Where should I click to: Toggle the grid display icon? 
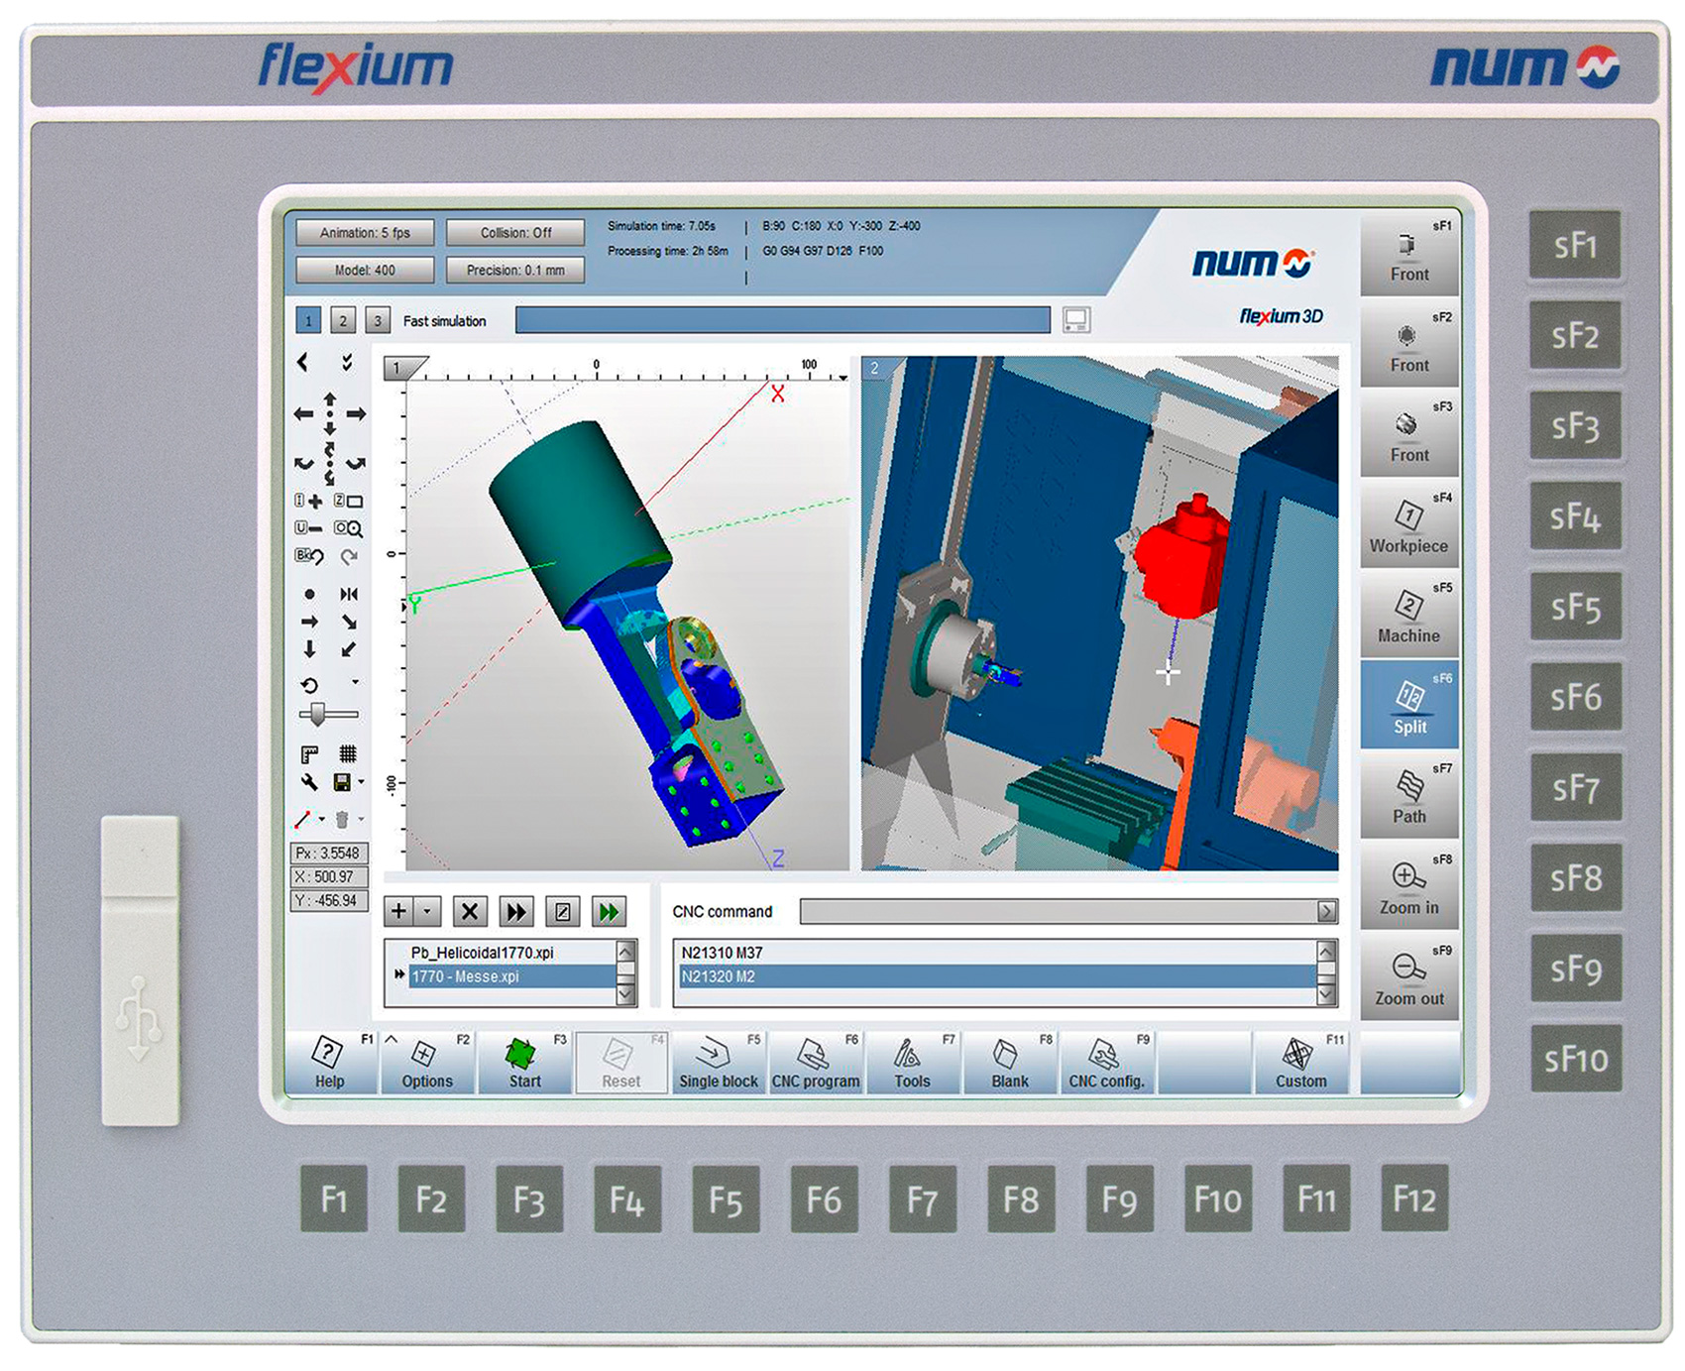tap(349, 754)
